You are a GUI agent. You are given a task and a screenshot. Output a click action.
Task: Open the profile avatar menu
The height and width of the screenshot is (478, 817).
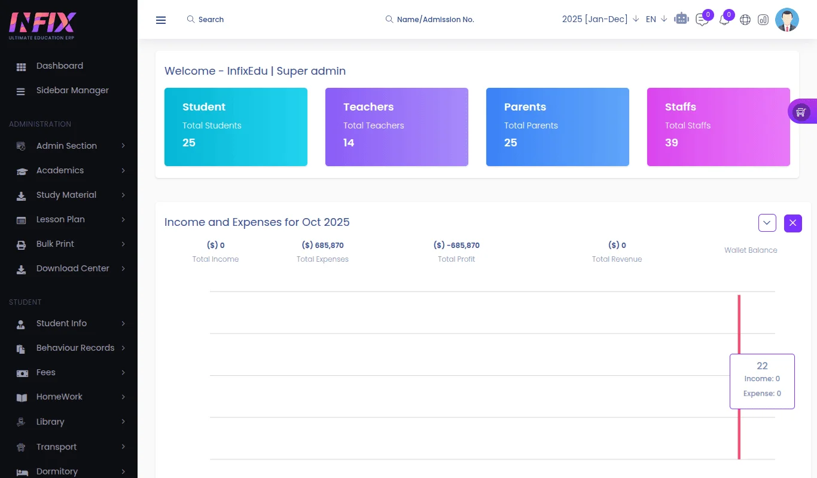click(786, 19)
